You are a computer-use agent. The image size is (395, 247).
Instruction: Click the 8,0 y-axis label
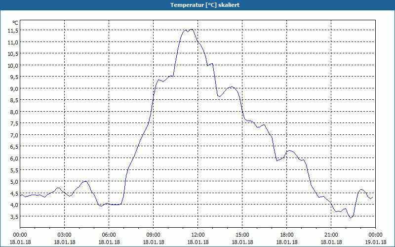click(14, 112)
